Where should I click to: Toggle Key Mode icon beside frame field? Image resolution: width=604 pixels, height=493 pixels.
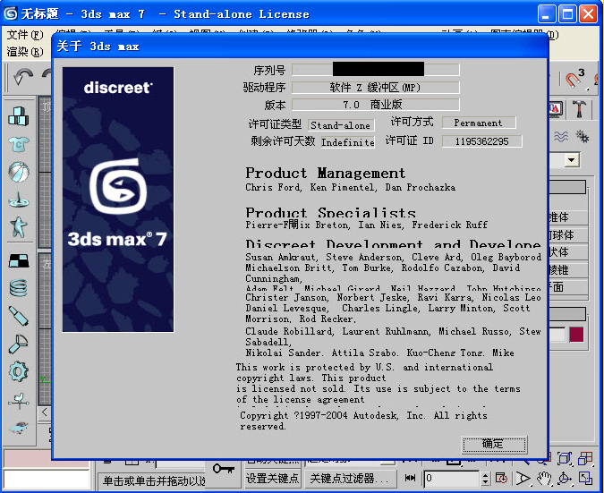[x=411, y=478]
